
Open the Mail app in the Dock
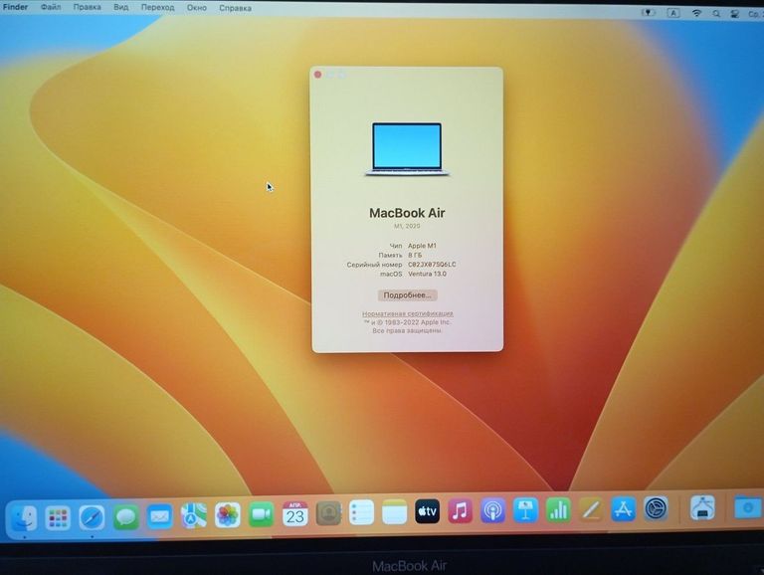pos(159,516)
